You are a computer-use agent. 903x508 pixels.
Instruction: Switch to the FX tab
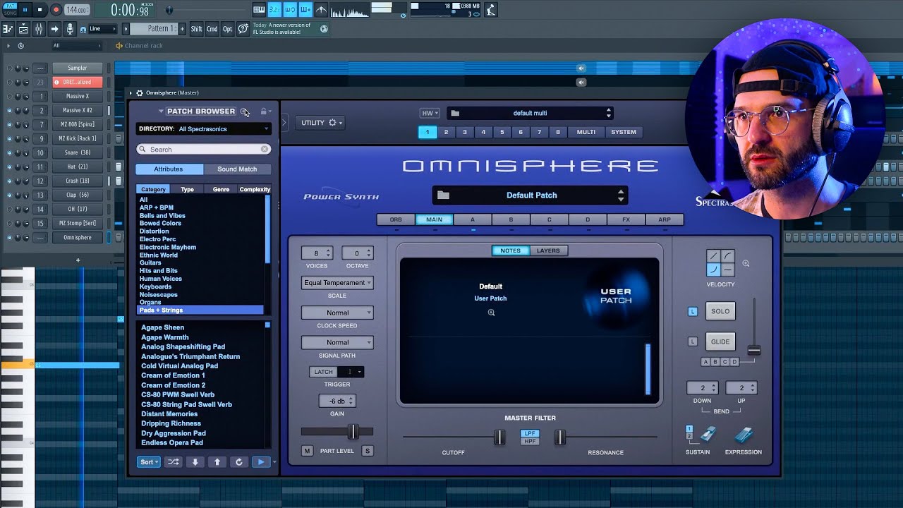click(626, 219)
